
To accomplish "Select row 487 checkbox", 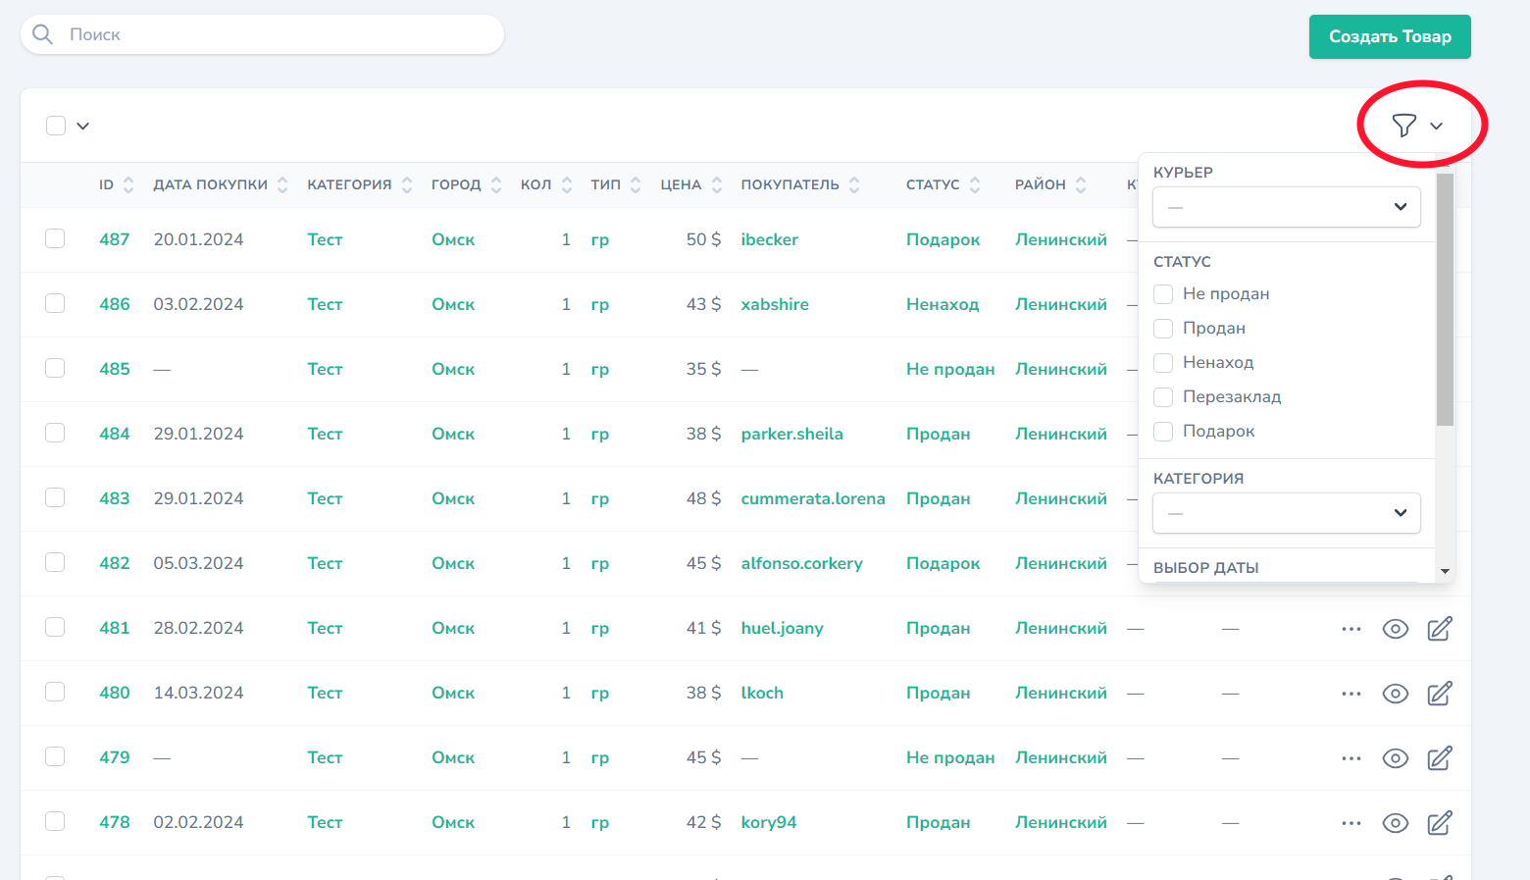I will tap(55, 238).
